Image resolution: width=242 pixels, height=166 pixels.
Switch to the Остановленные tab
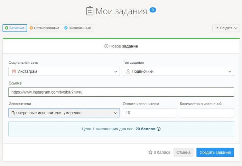[45, 28]
